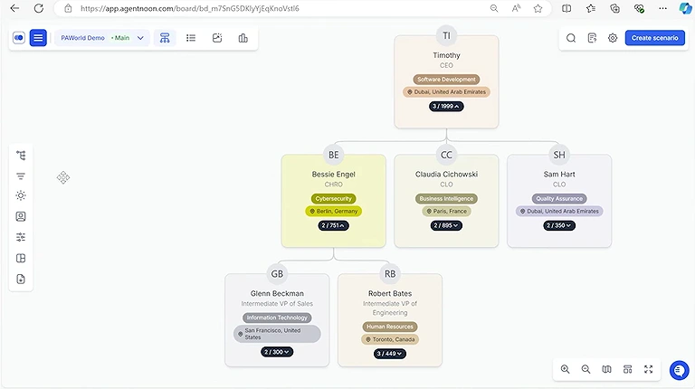Viewport: 695px width, 389px height.
Task: Click the RB avatar circle
Action: click(390, 274)
